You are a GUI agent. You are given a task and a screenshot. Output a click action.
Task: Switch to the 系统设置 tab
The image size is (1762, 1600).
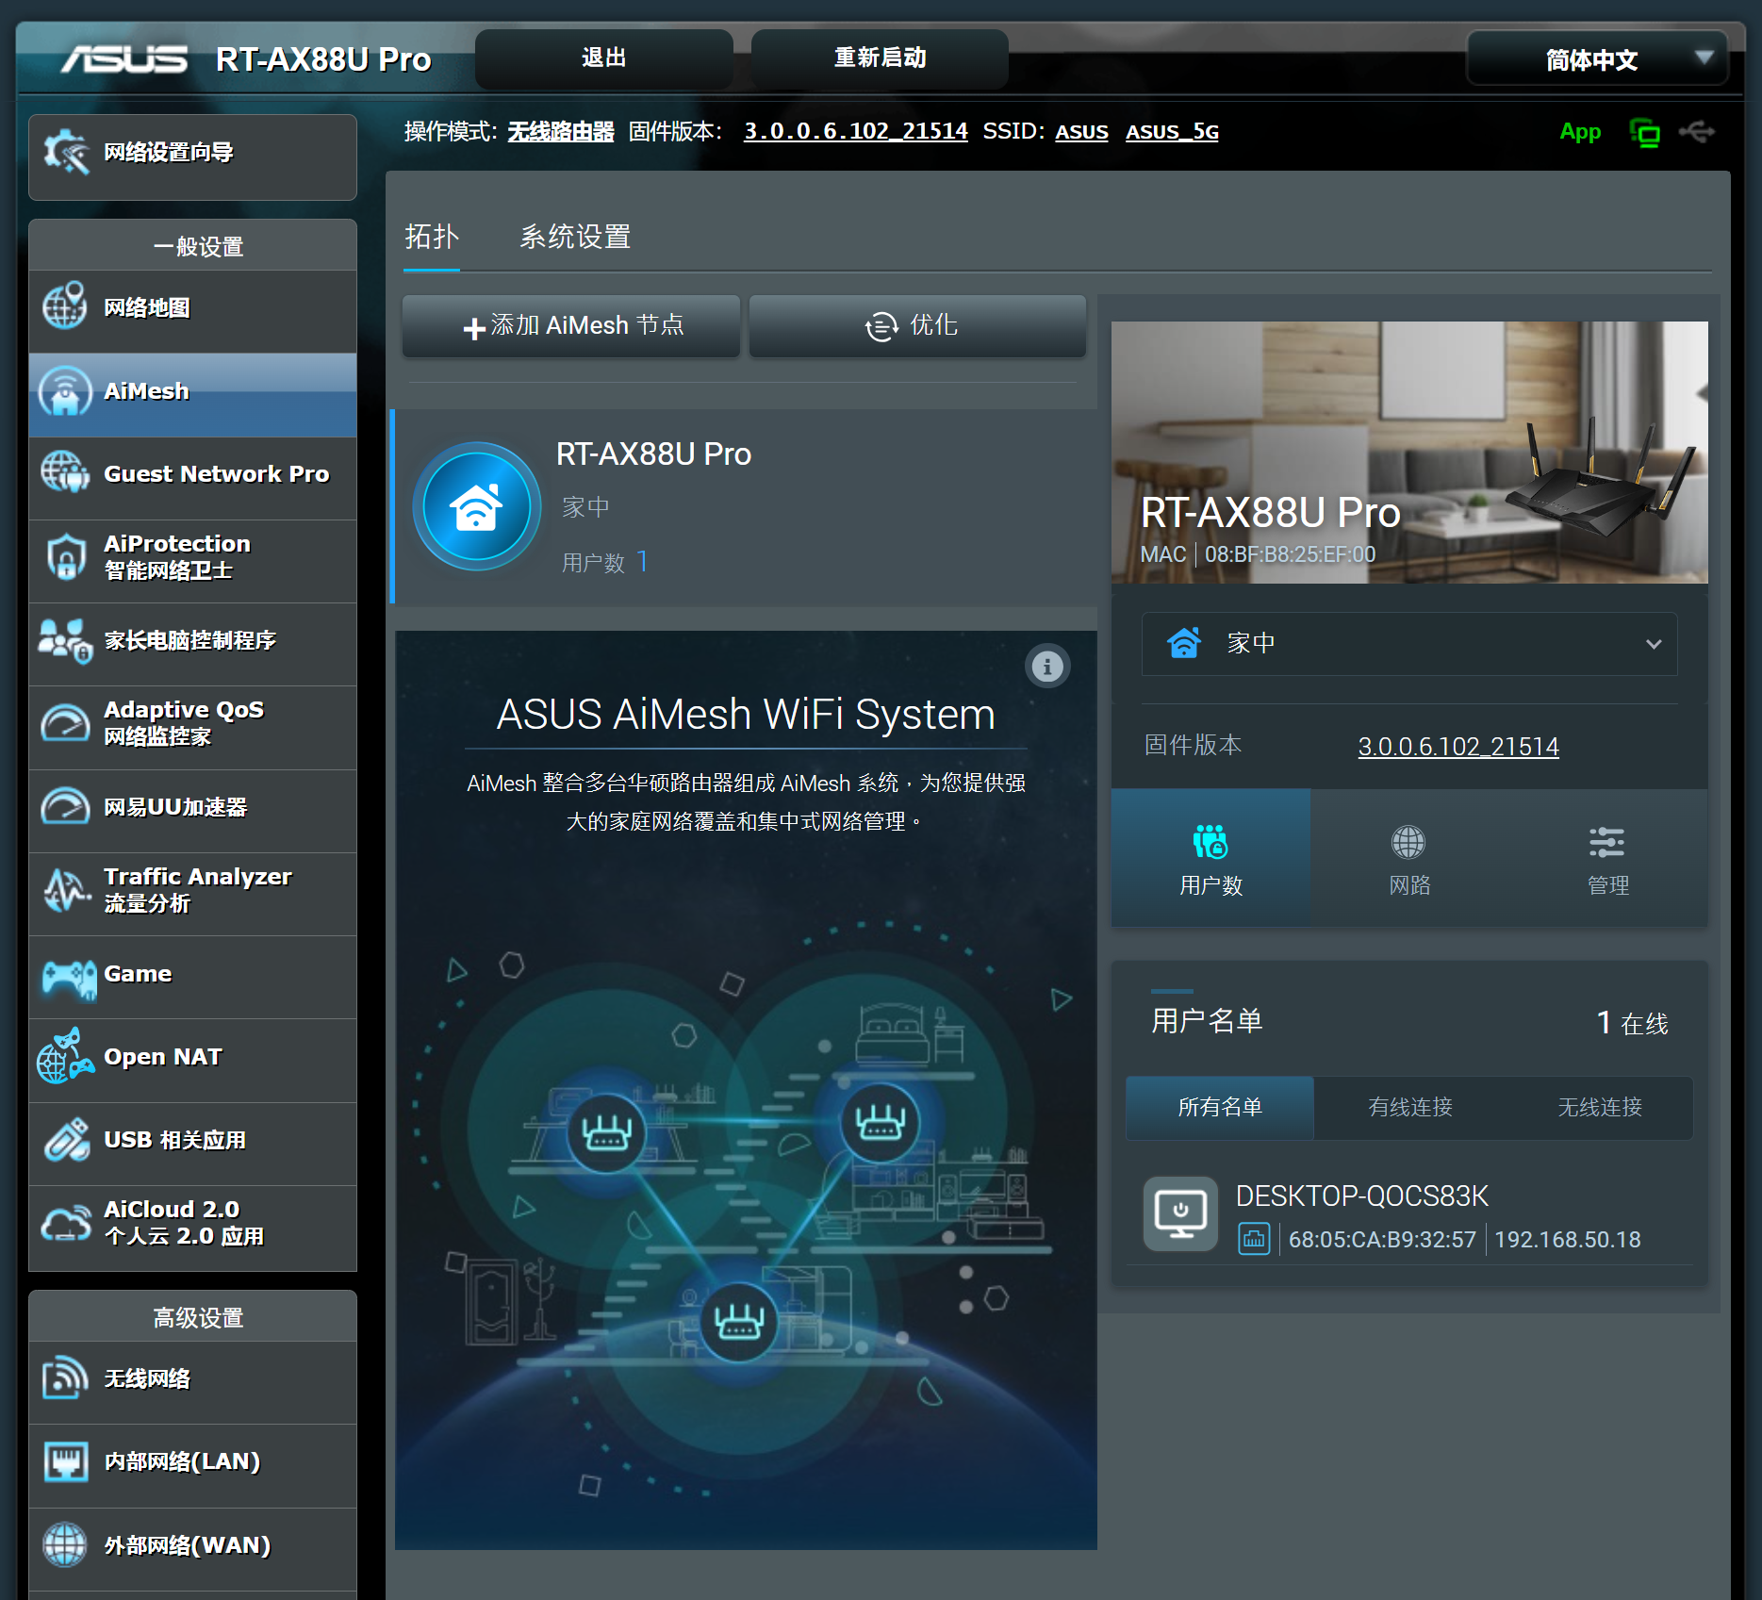(575, 237)
